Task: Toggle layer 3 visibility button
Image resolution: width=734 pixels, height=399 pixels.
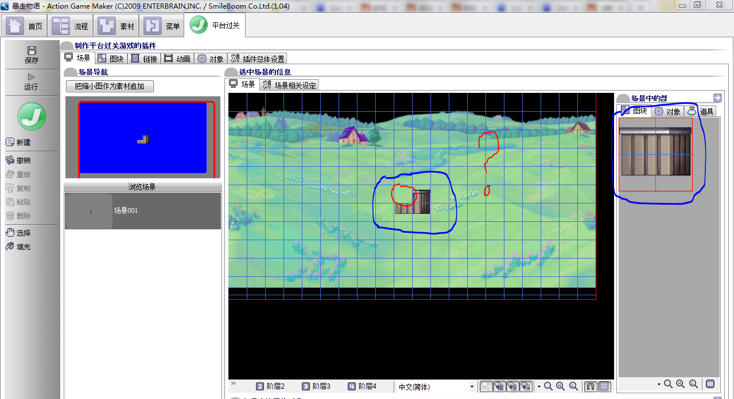Action: pyautogui.click(x=513, y=386)
